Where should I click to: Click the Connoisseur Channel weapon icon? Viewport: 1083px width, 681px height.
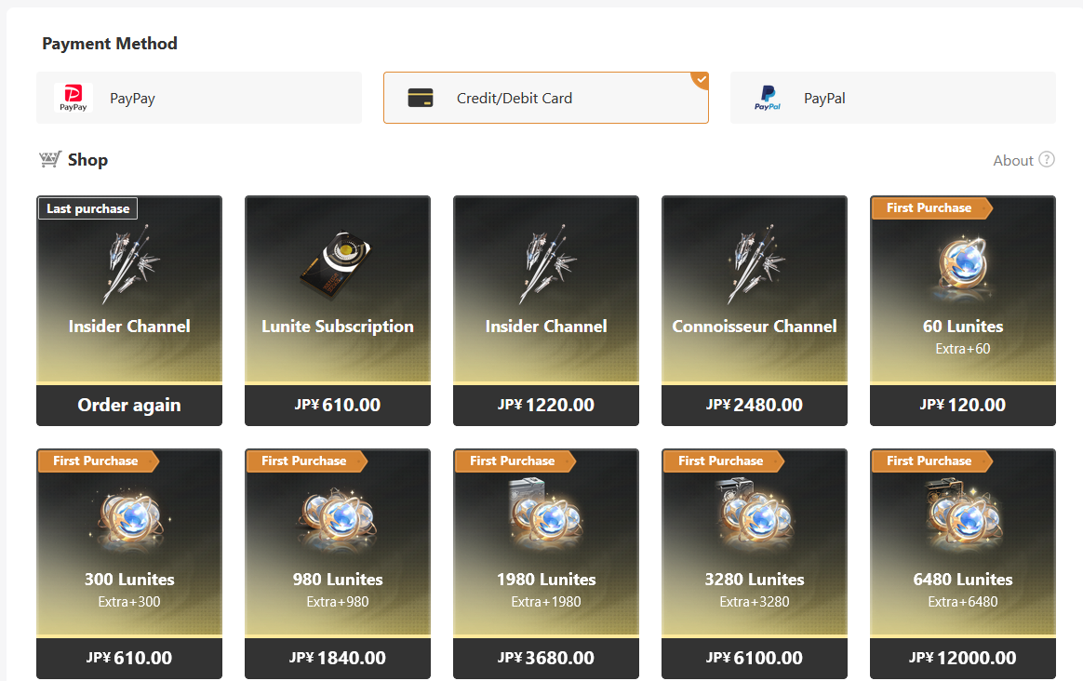coord(756,264)
